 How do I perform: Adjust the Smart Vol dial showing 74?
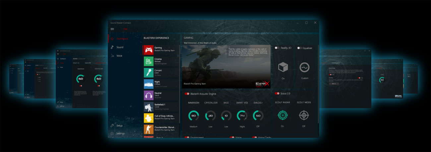tap(242, 115)
